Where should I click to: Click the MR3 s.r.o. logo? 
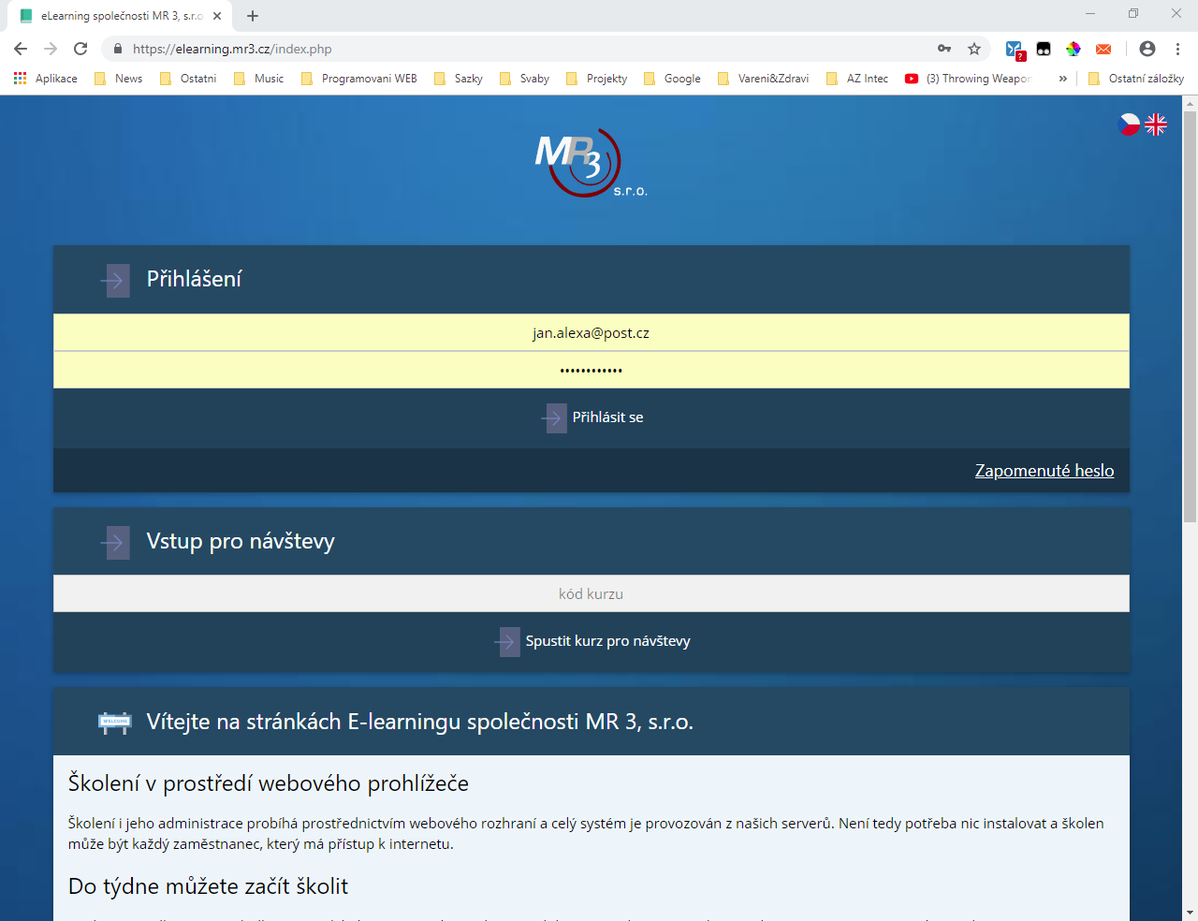(x=591, y=163)
